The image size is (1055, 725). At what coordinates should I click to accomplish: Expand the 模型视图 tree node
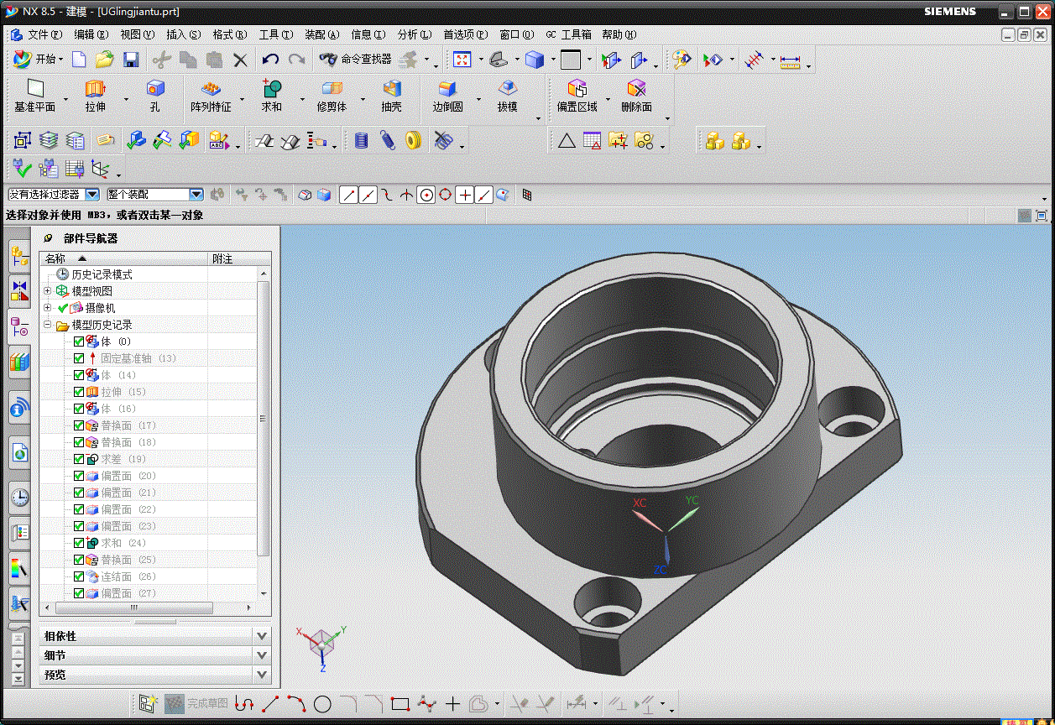tap(48, 291)
